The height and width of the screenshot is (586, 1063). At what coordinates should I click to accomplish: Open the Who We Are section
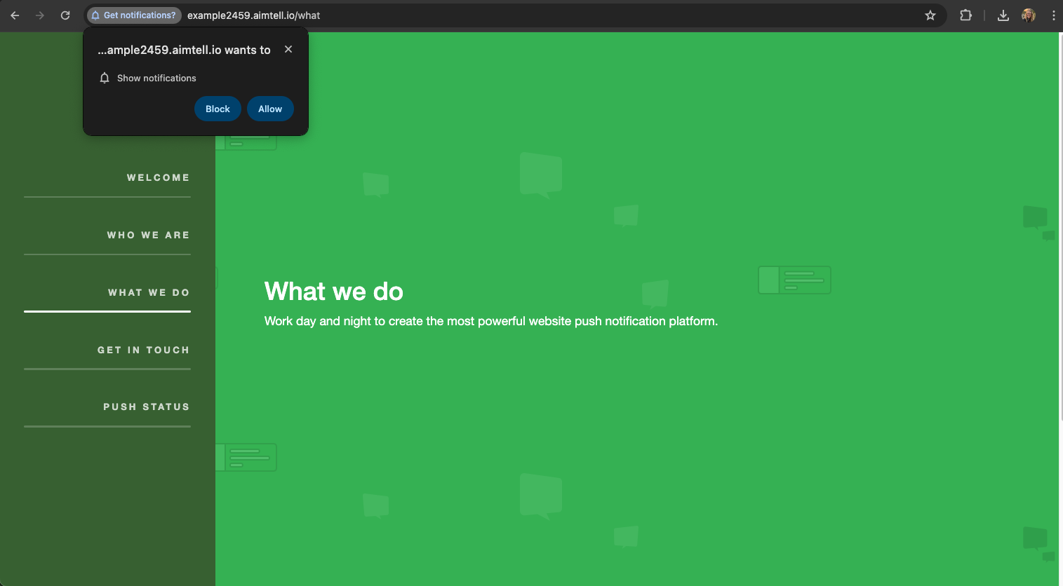[x=148, y=236]
